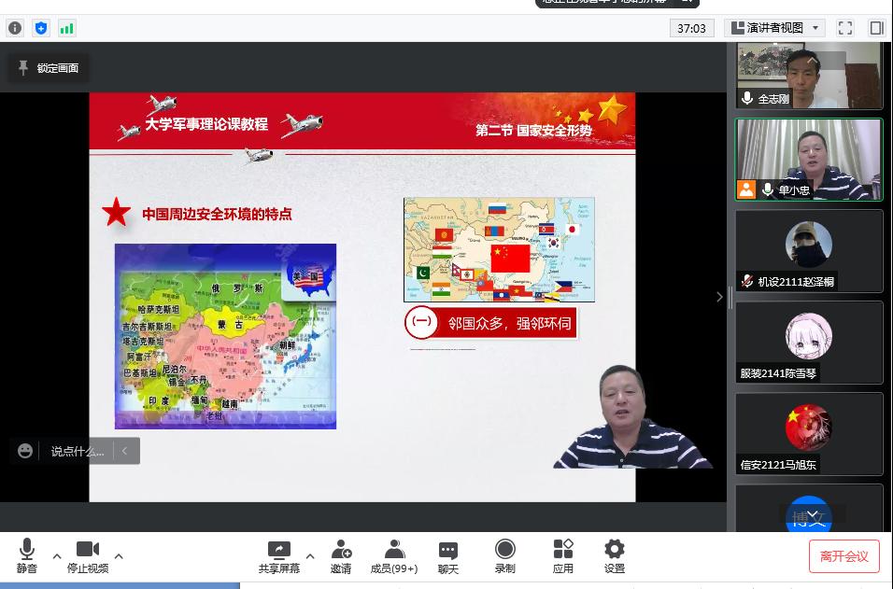Toggle lock screen pin (锁定画面)

[49, 68]
